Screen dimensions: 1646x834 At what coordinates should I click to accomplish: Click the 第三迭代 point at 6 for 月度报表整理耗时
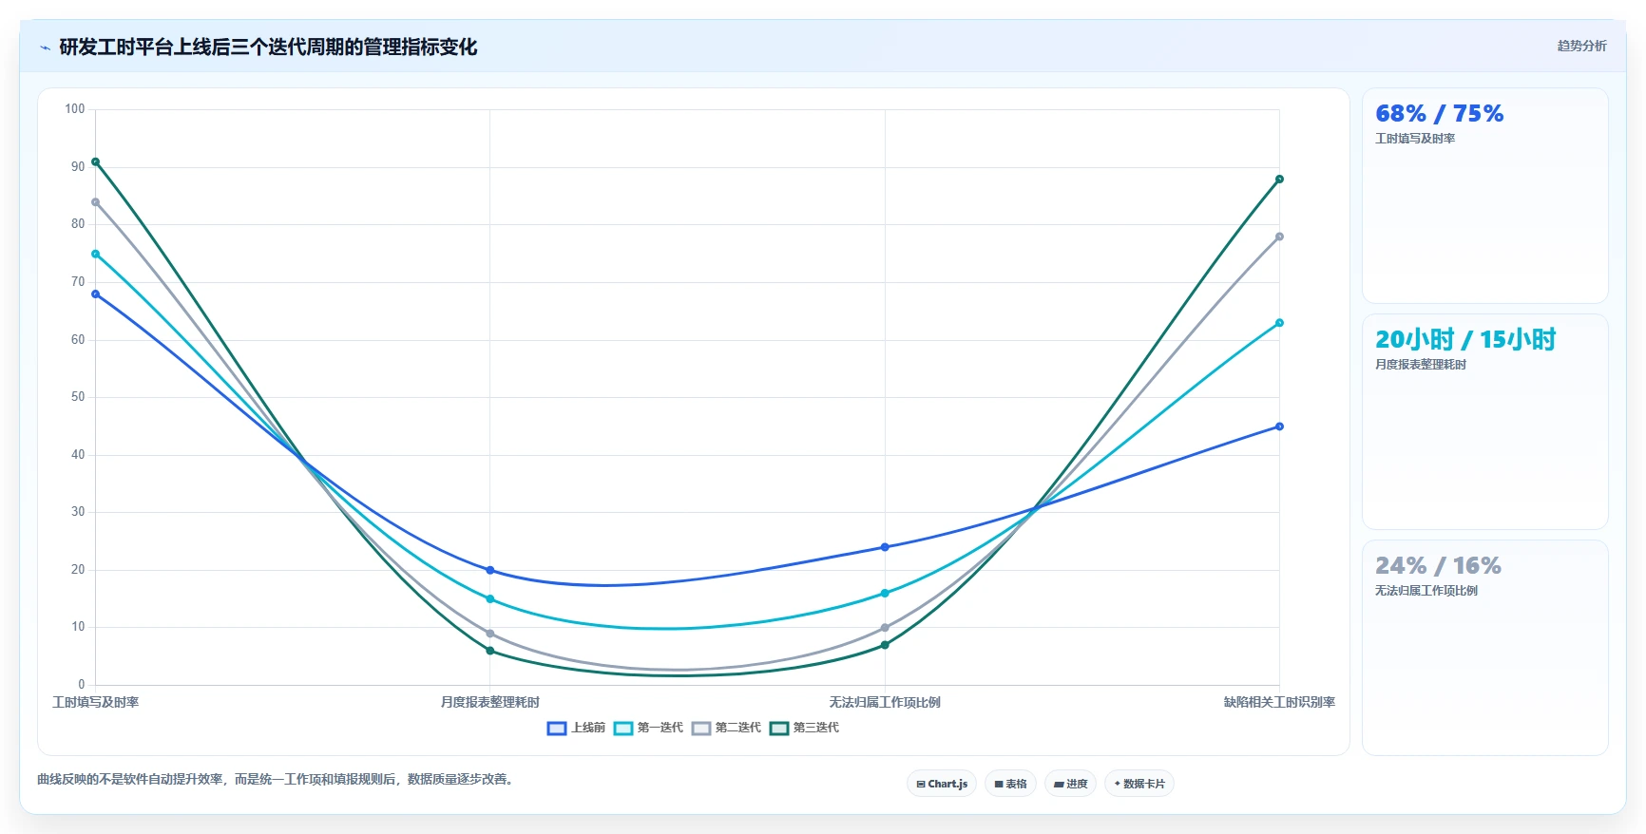(490, 651)
